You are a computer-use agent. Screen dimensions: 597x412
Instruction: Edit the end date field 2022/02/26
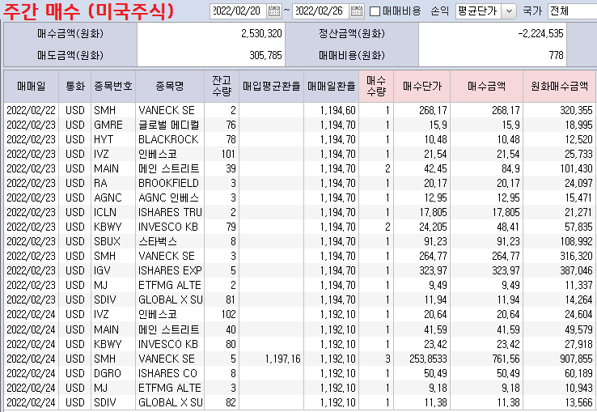(321, 11)
